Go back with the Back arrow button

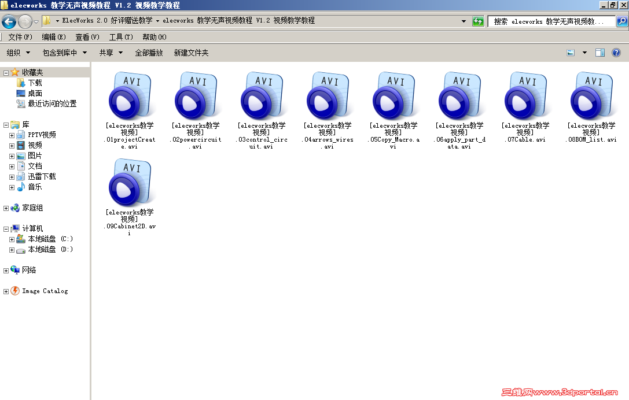(x=9, y=21)
